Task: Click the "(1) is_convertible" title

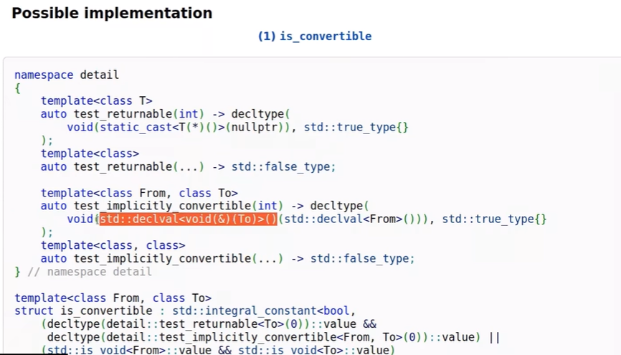Action: point(314,36)
